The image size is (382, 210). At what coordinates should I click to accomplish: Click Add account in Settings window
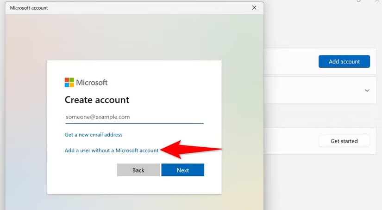pyautogui.click(x=344, y=61)
